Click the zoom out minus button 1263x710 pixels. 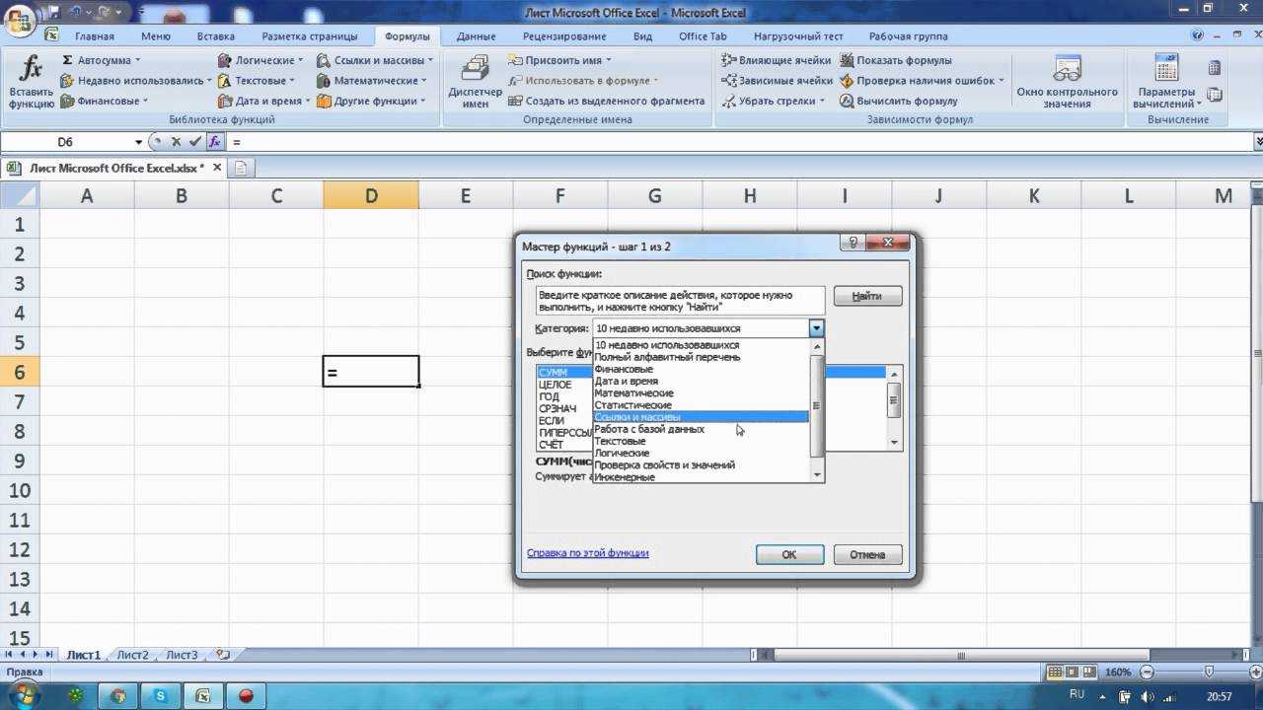[1146, 672]
